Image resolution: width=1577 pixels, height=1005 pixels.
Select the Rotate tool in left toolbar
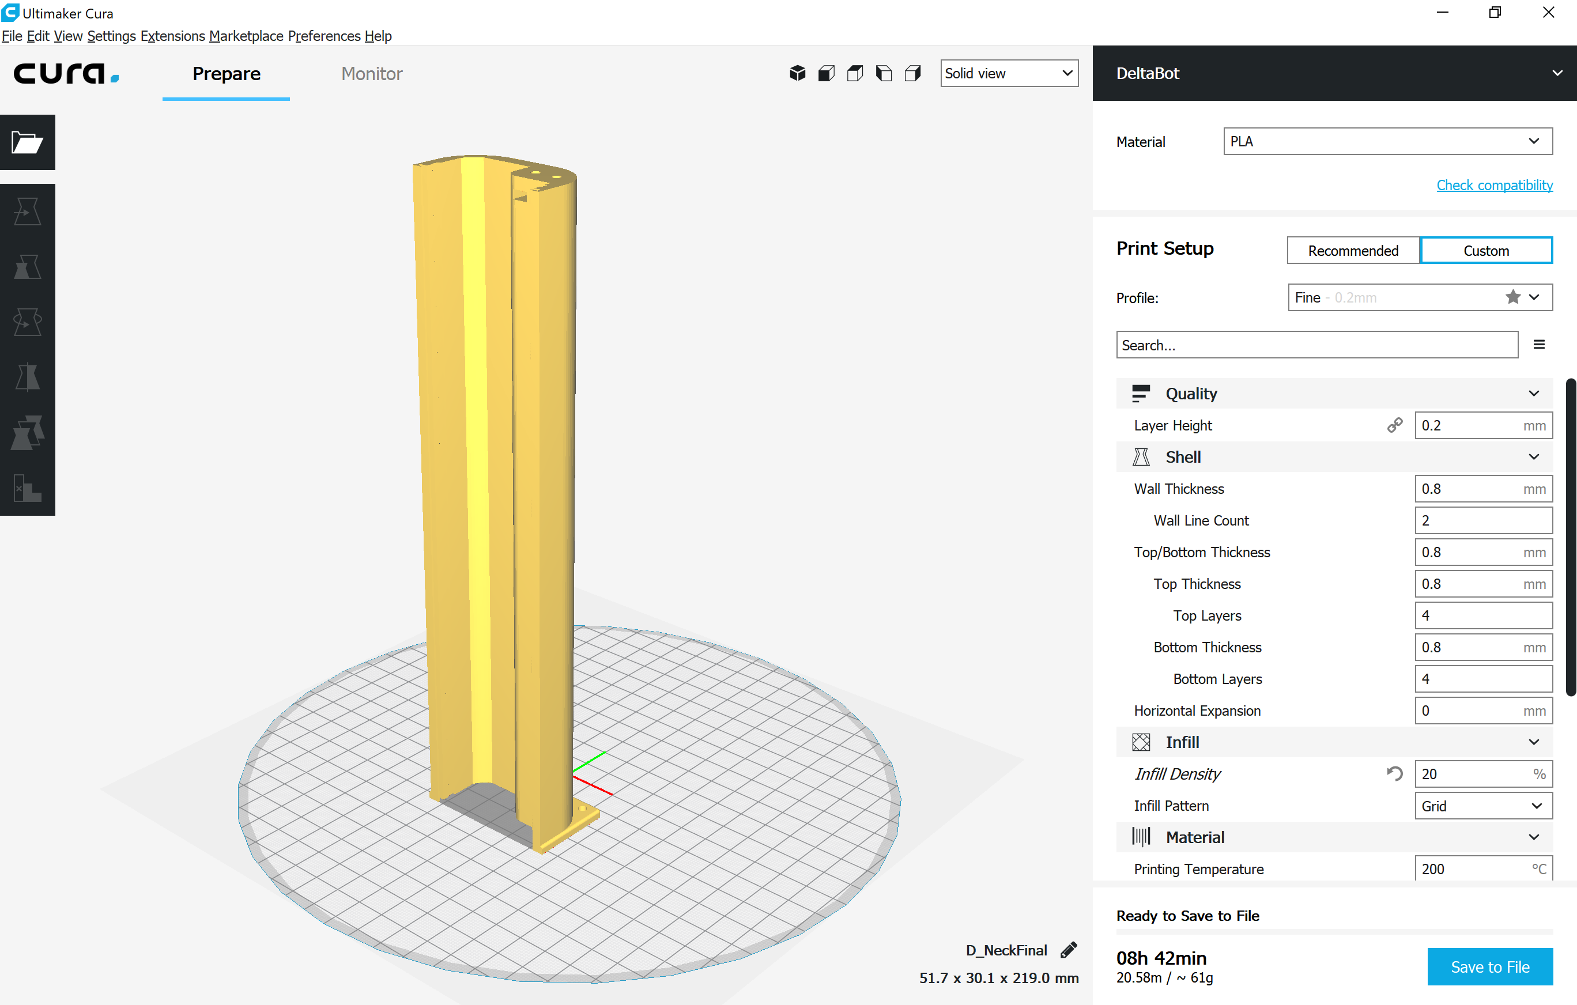click(x=28, y=322)
